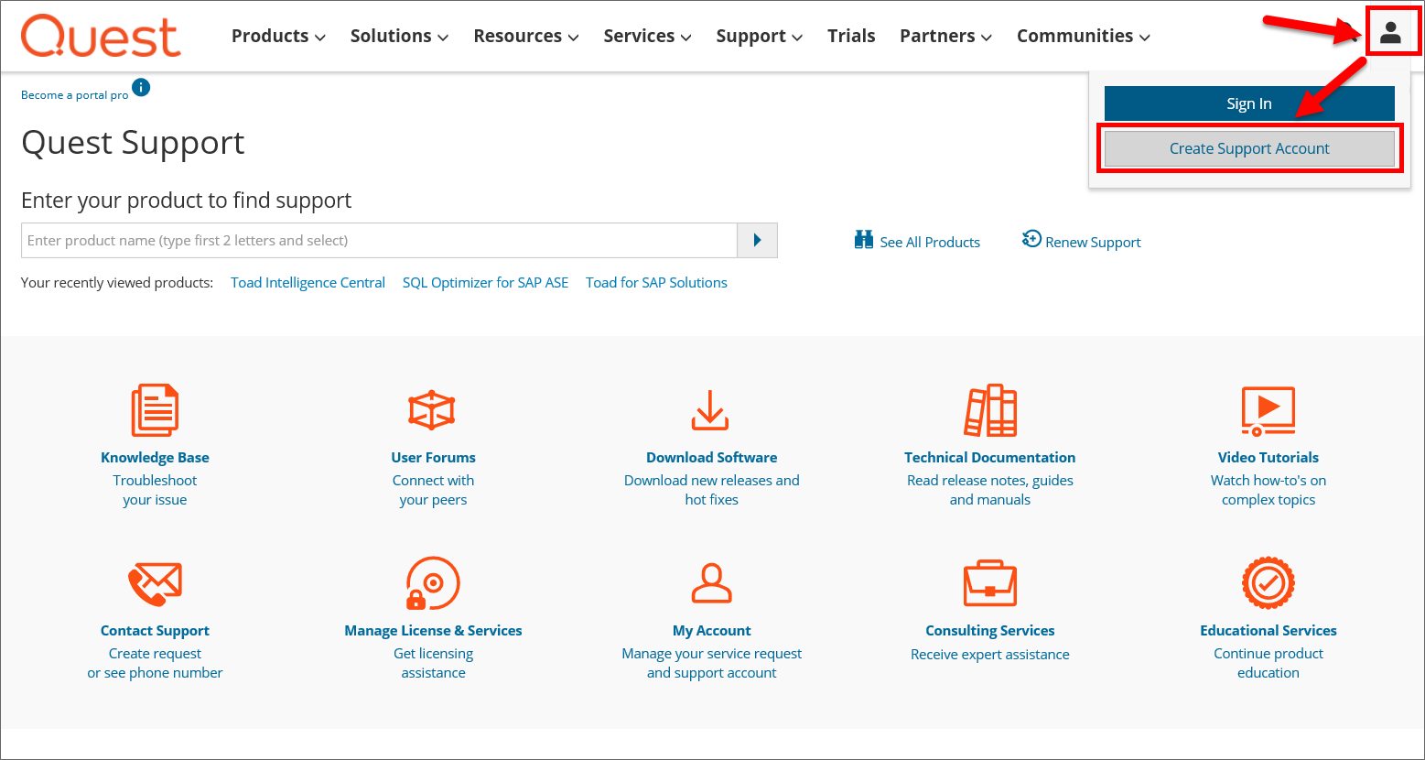Click 'Troubleshoot your issue' text

pyautogui.click(x=155, y=490)
